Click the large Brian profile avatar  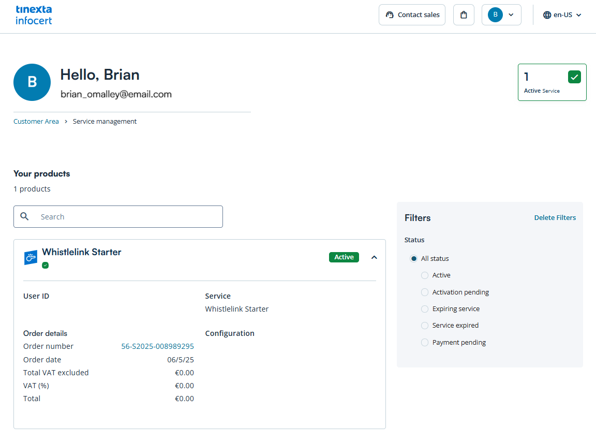coord(32,82)
